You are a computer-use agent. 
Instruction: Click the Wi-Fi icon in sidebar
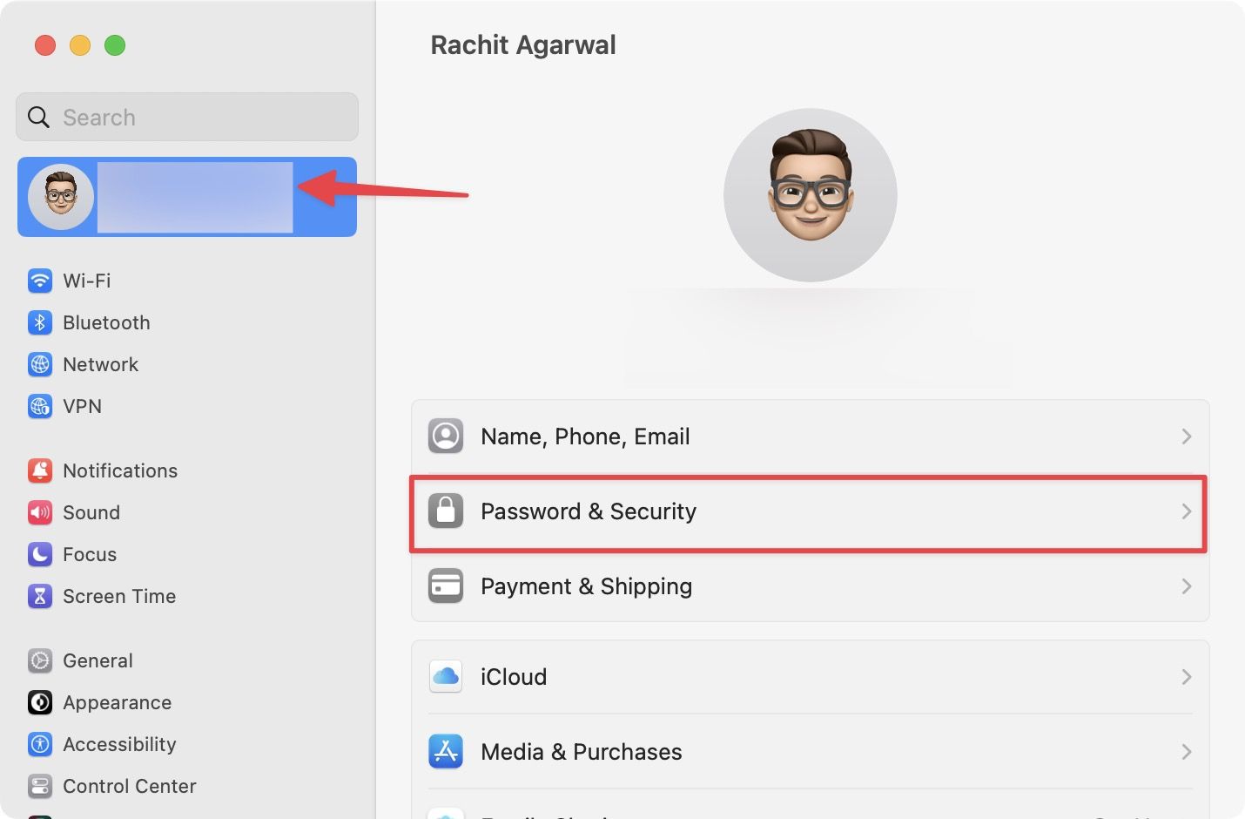40,281
